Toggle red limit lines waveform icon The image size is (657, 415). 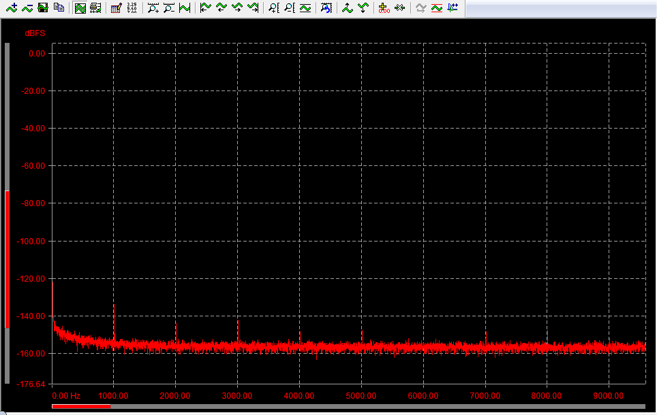point(437,7)
